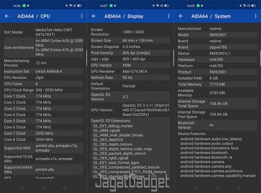
Task: Tap Wi-Fi icon in System screen status bar
Action: (x=245, y=6)
